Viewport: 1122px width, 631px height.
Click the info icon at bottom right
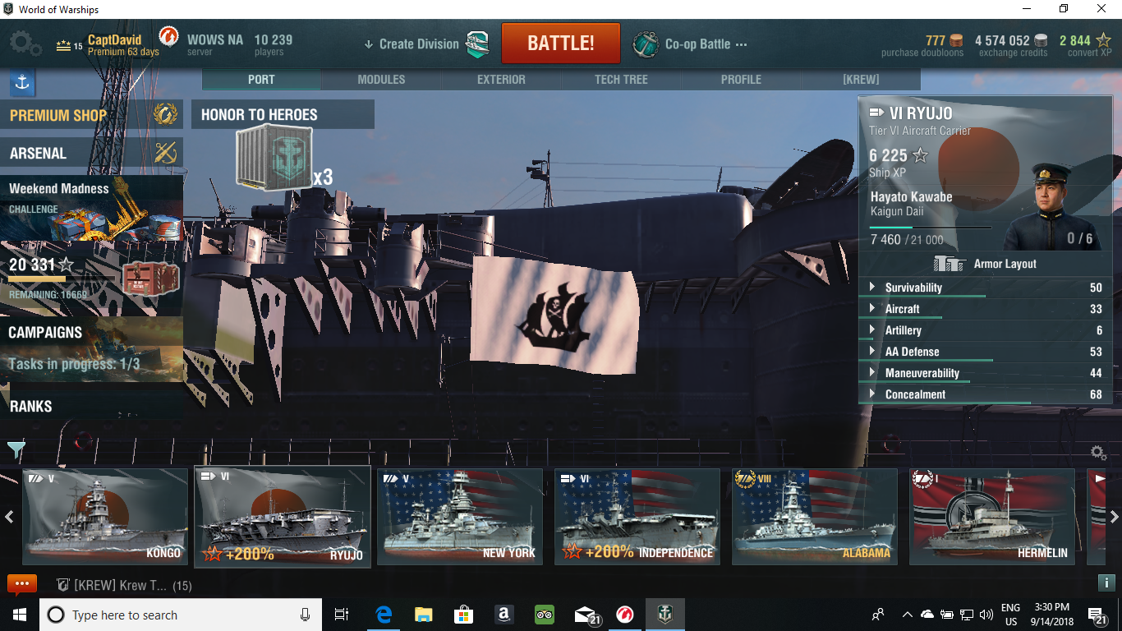[x=1106, y=583]
